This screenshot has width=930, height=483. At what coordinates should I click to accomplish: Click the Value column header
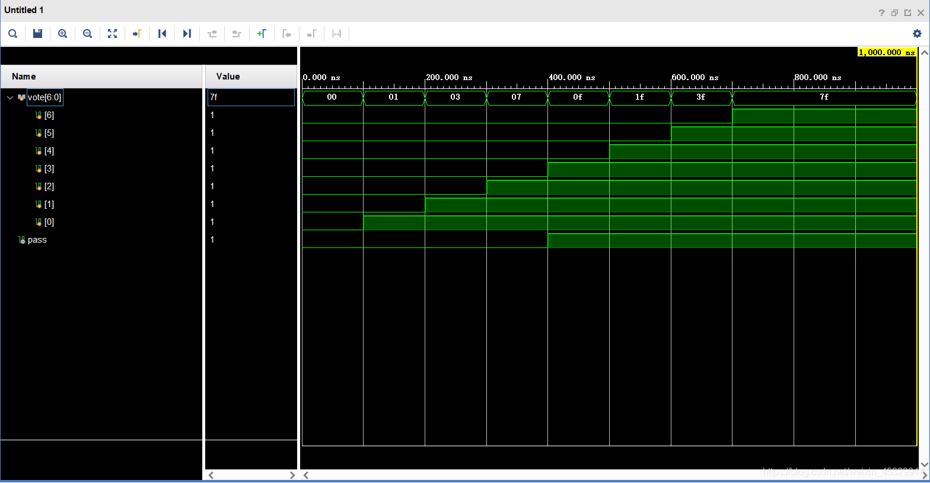[251, 77]
